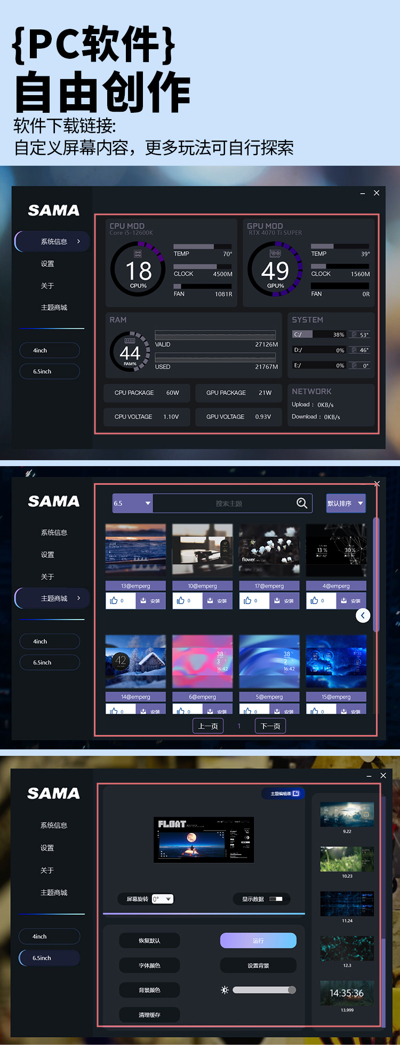Image resolution: width=400 pixels, height=1045 pixels.
Task: Open 主题商城 in the system info window
Action: coord(54,308)
